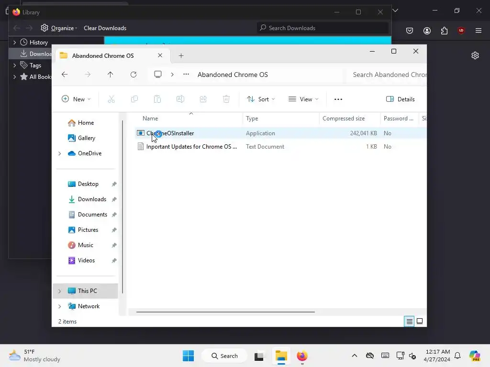Click the Share icon in Explorer toolbar
Viewport: 490px width, 367px height.
click(x=203, y=99)
